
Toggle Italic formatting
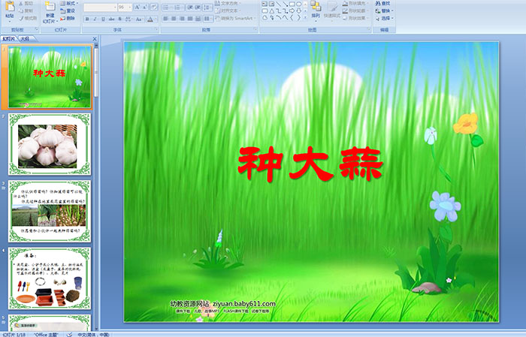click(95, 19)
